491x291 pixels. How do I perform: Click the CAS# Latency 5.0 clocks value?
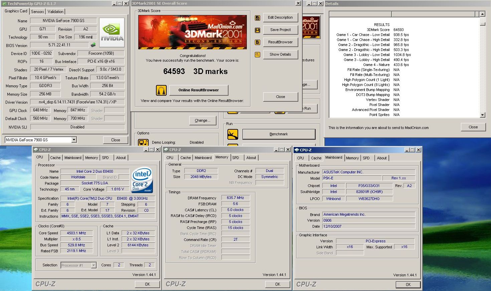(x=235, y=210)
